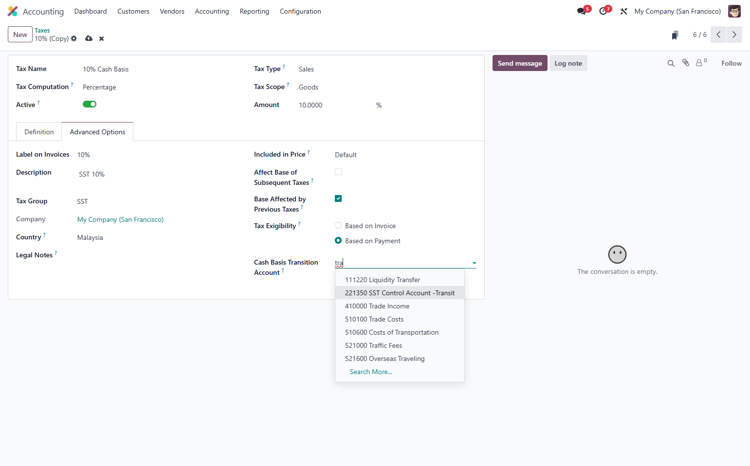Show followers icon in the chatter

pyautogui.click(x=701, y=63)
